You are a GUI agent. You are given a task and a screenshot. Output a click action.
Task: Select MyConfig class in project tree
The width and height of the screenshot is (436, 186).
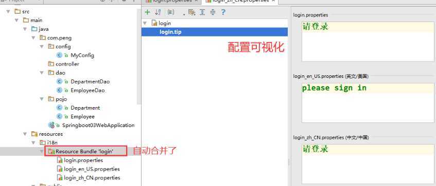[x=82, y=55]
